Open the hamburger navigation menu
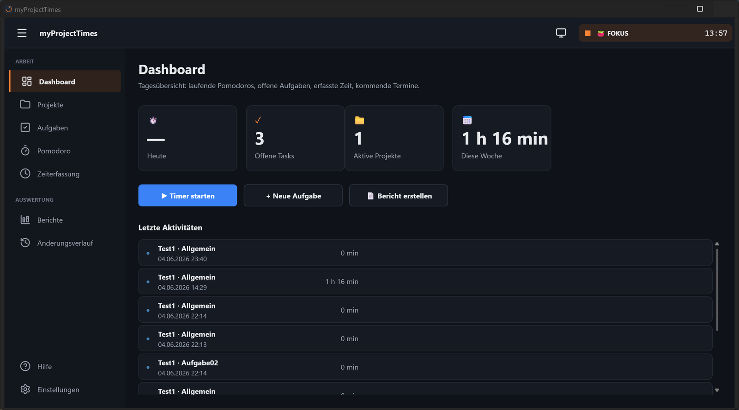Viewport: 739px width, 410px height. (22, 33)
